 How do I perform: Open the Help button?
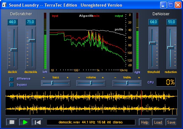coord(145,122)
